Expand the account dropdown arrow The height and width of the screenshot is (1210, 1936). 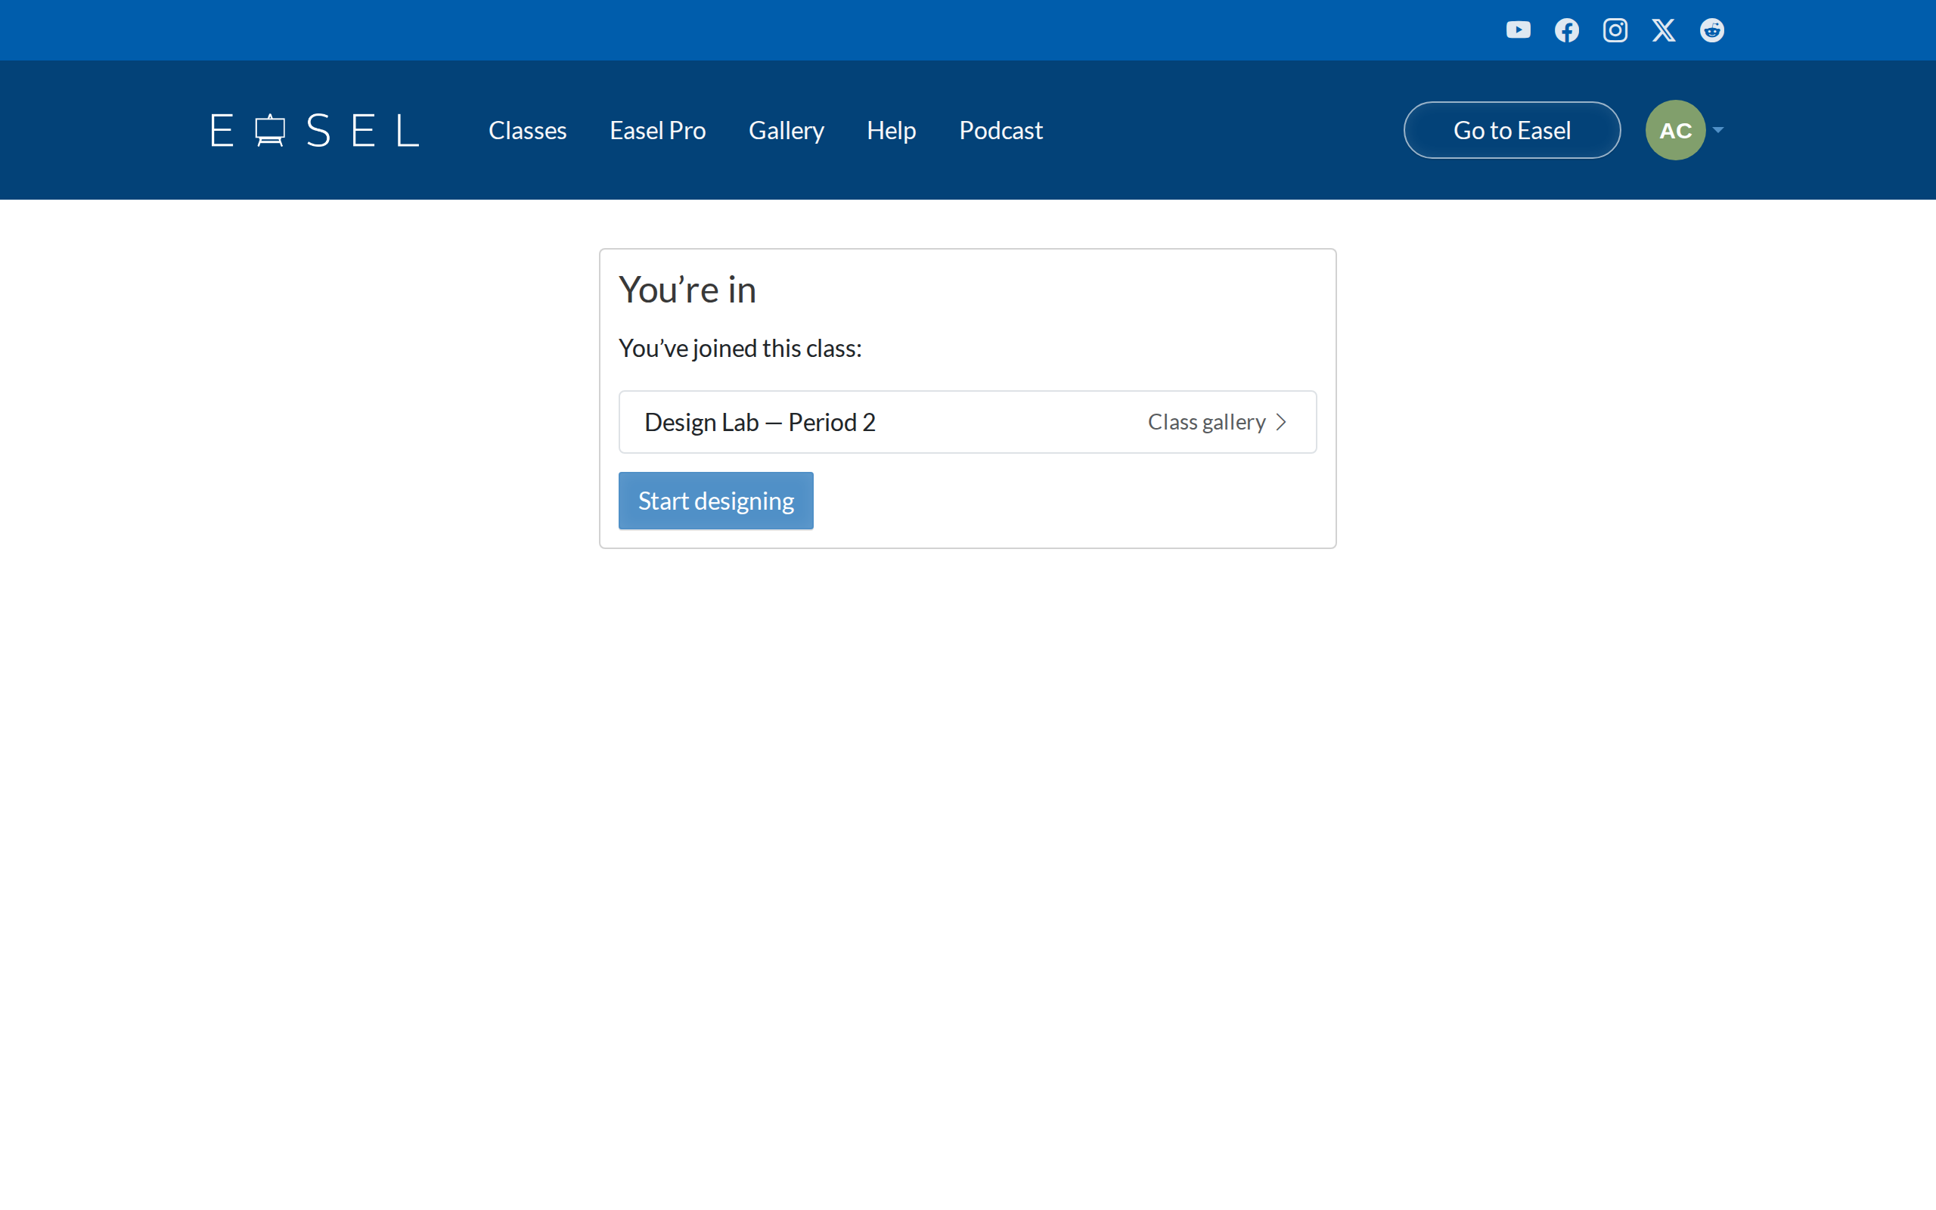click(1717, 129)
